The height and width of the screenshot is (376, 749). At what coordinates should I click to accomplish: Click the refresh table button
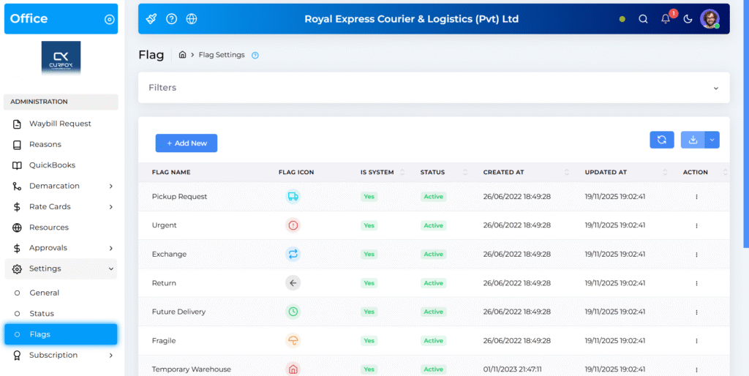tap(661, 140)
